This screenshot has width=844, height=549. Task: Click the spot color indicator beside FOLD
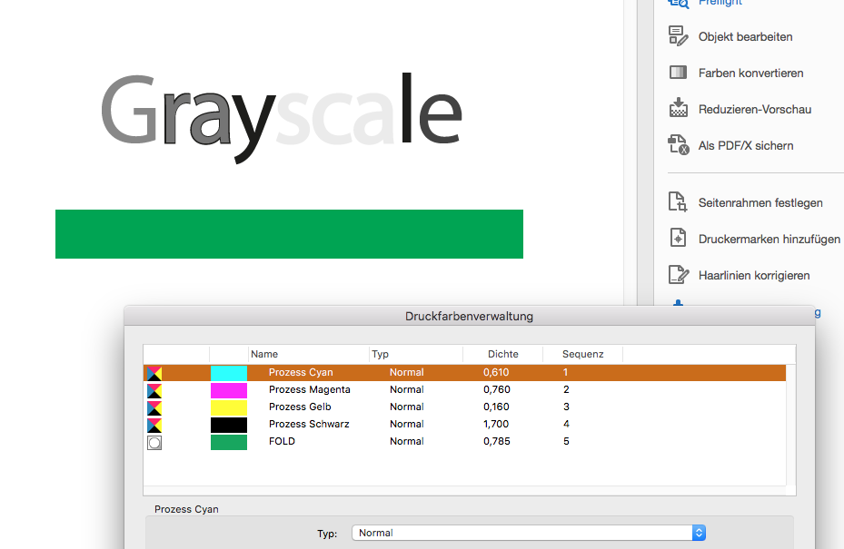pos(154,442)
